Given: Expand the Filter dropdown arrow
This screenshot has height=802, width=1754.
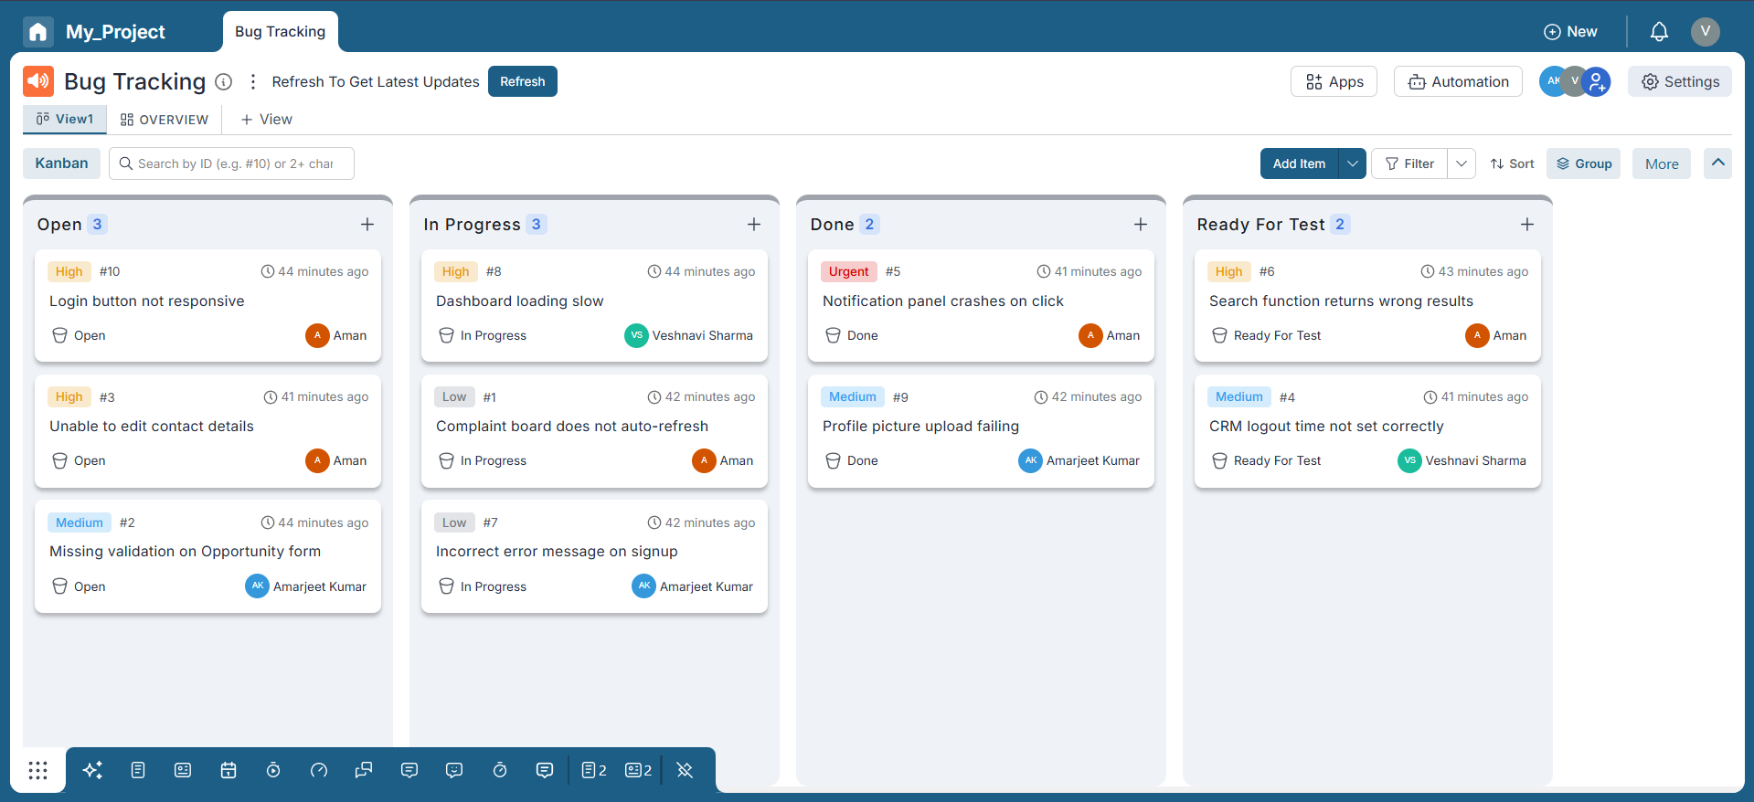Looking at the screenshot, I should pos(1462,164).
